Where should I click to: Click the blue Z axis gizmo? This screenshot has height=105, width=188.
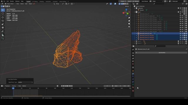coord(126,10)
